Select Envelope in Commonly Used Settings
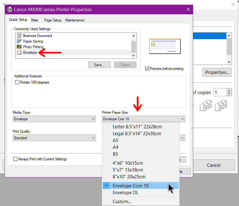The width and height of the screenshot is (239, 206). tap(73, 53)
